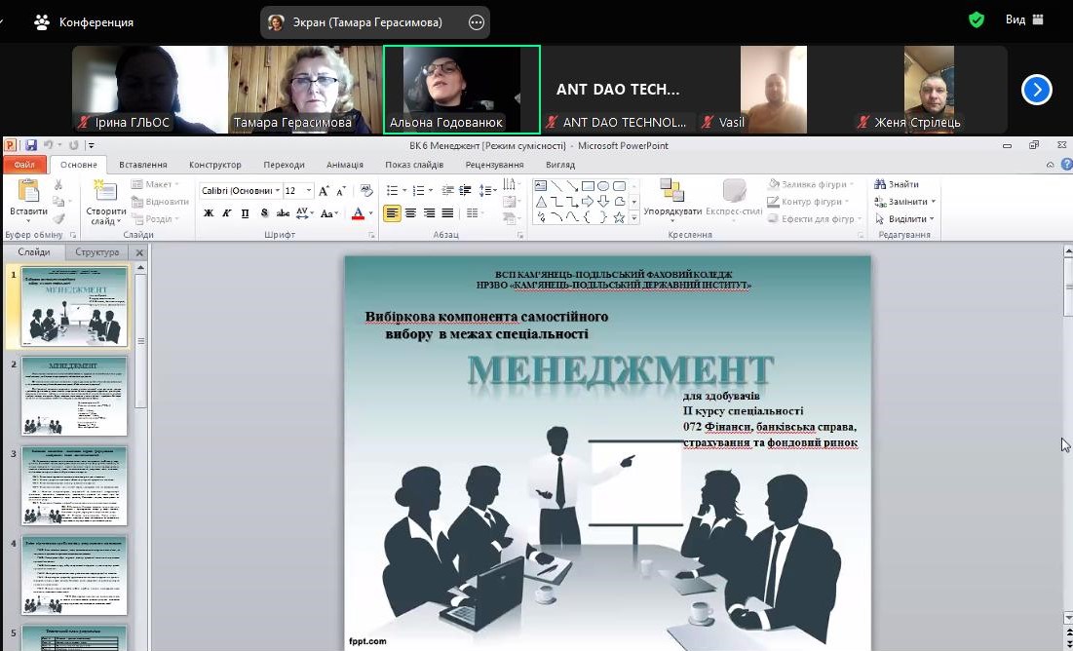This screenshot has width=1073, height=651.
Task: Open PowerPoint help question mark icon
Action: [1052, 165]
